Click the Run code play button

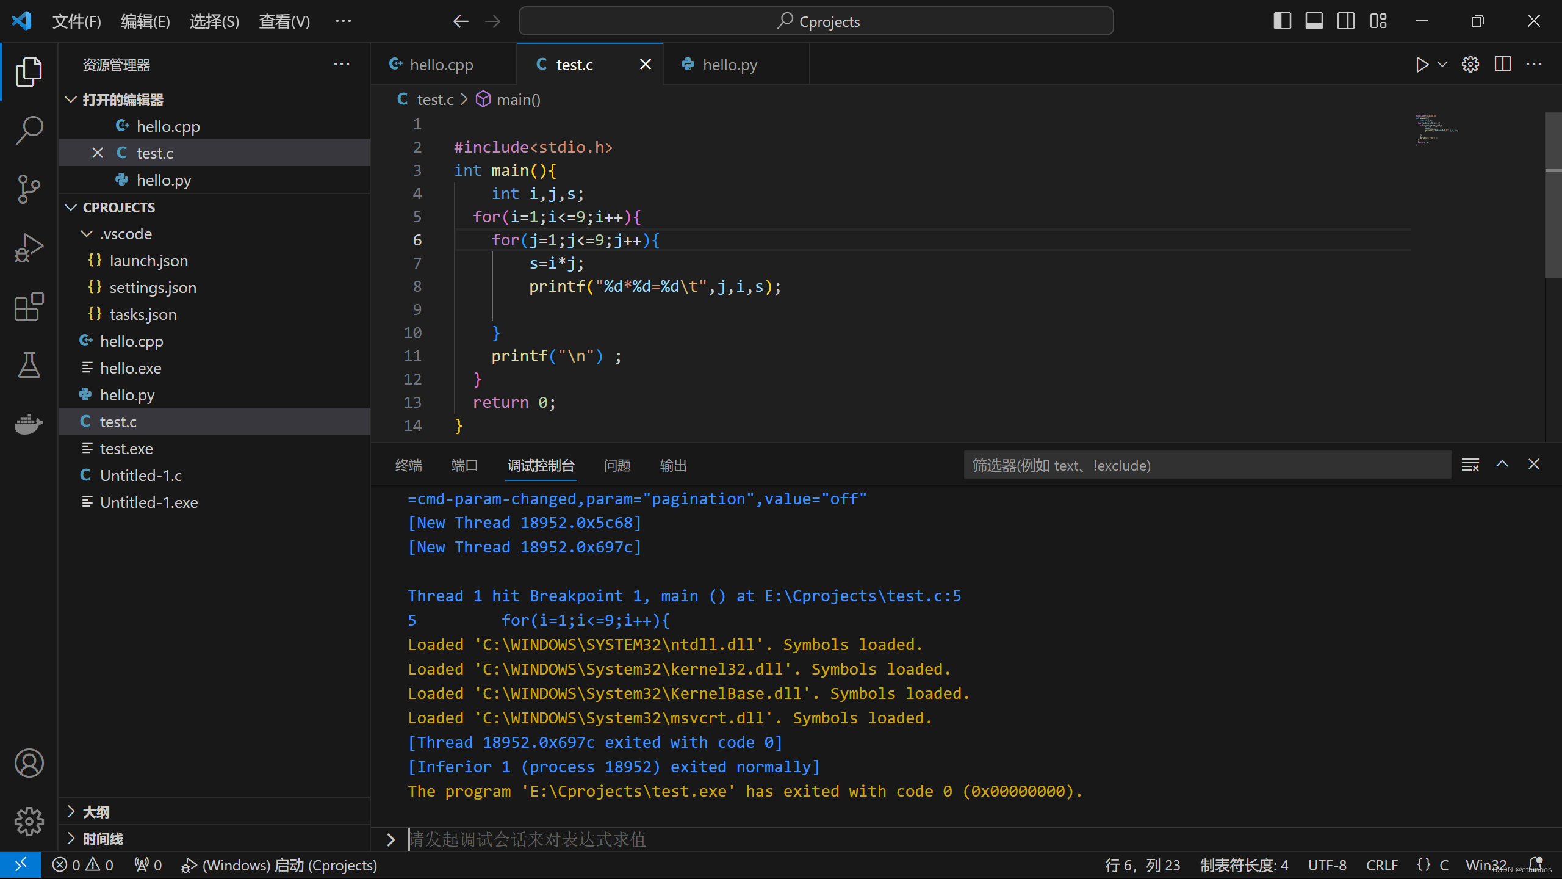click(x=1422, y=65)
